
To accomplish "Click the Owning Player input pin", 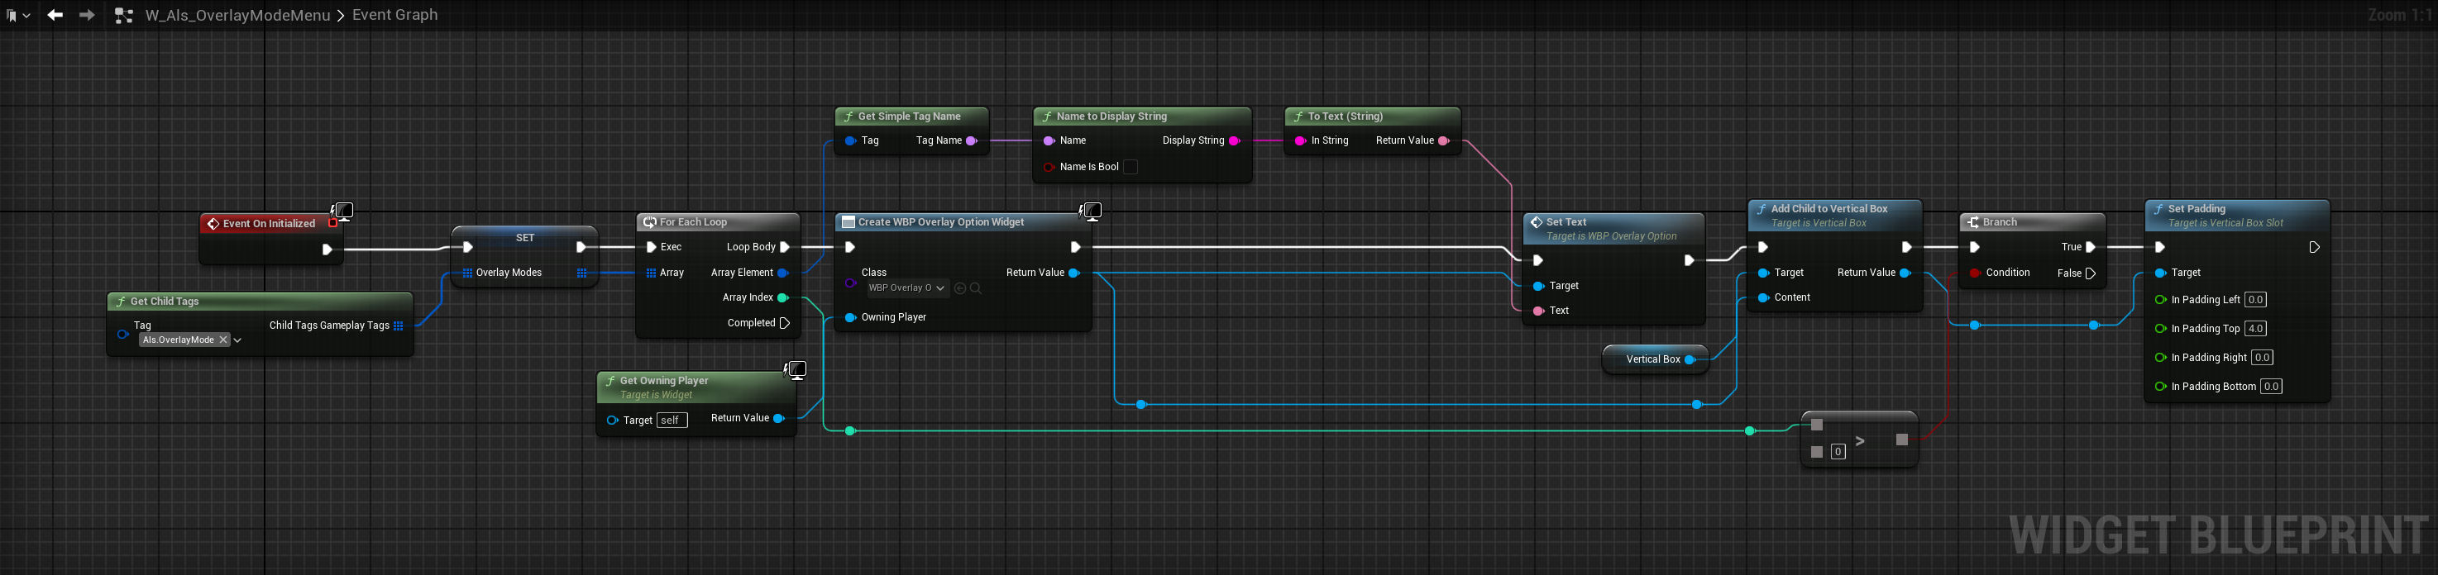I will coord(851,318).
